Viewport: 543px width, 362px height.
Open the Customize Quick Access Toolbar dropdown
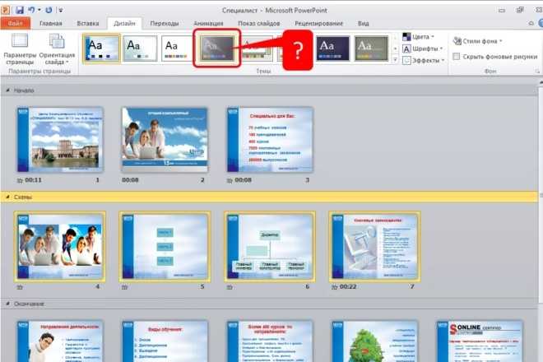pos(61,10)
